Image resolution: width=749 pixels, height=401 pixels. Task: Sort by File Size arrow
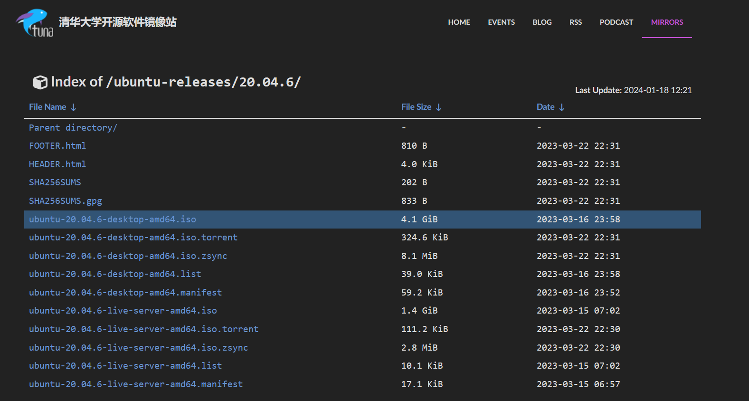click(439, 107)
